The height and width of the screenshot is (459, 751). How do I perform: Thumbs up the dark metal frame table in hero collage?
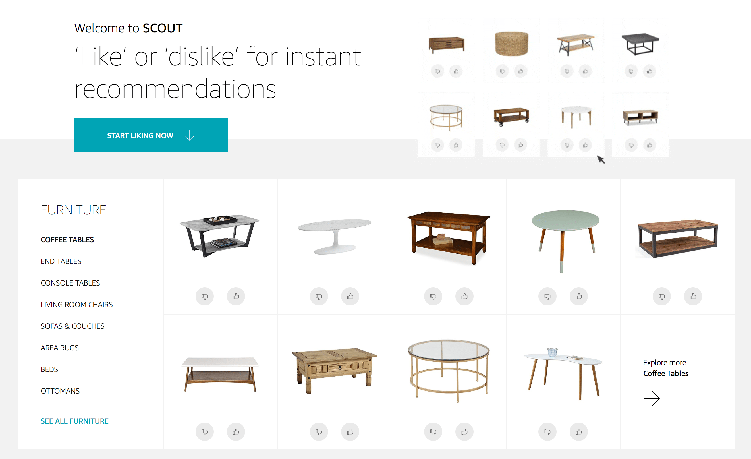(650, 71)
